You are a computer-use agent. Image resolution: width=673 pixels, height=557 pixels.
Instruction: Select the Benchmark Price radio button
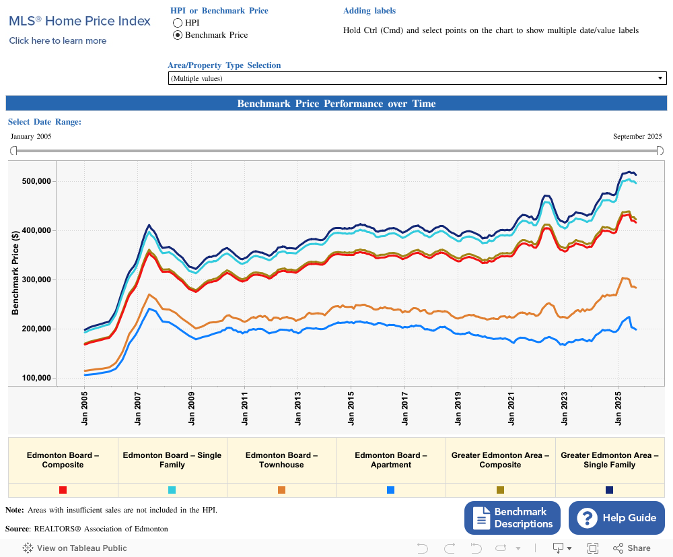178,35
